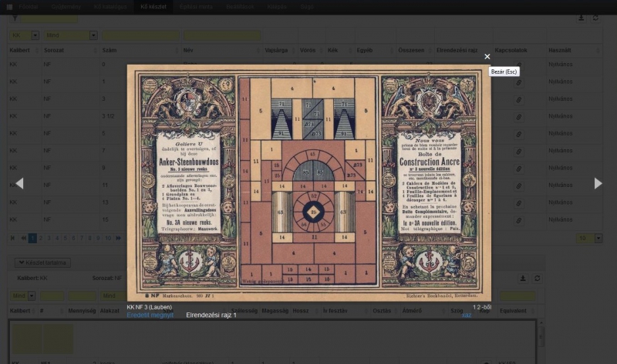Open connections link icon for row 11

(x=518, y=186)
